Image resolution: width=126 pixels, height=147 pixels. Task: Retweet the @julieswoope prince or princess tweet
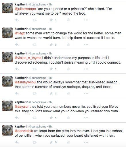[35, 20]
